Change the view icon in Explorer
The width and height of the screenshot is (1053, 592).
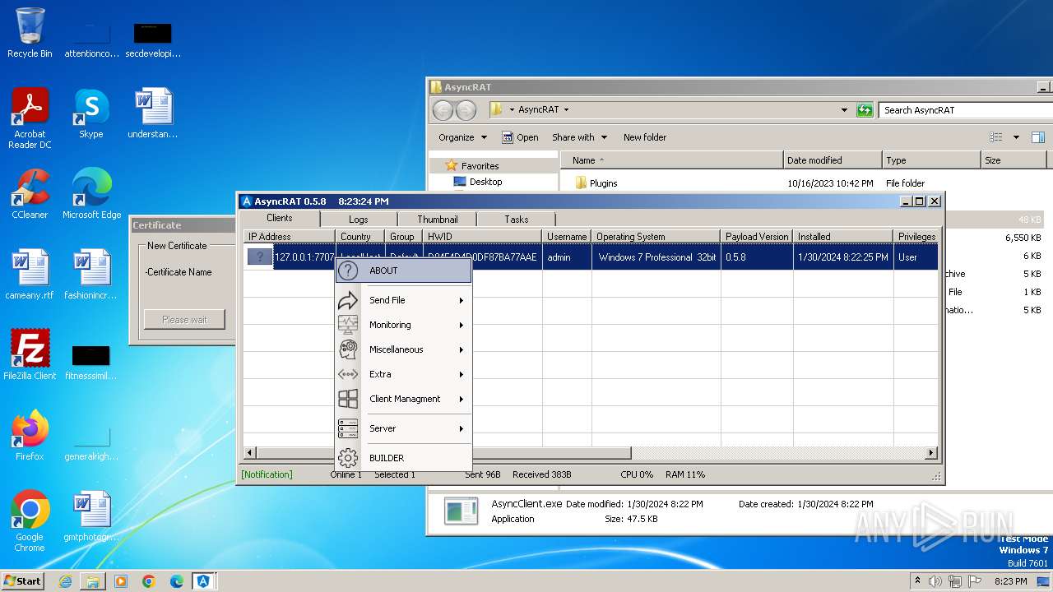[996, 137]
